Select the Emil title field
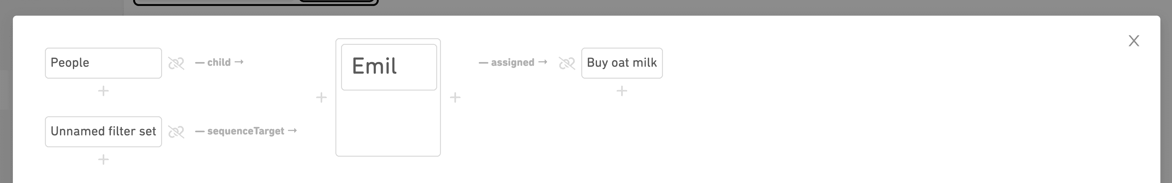This screenshot has height=183, width=1172. 389,67
